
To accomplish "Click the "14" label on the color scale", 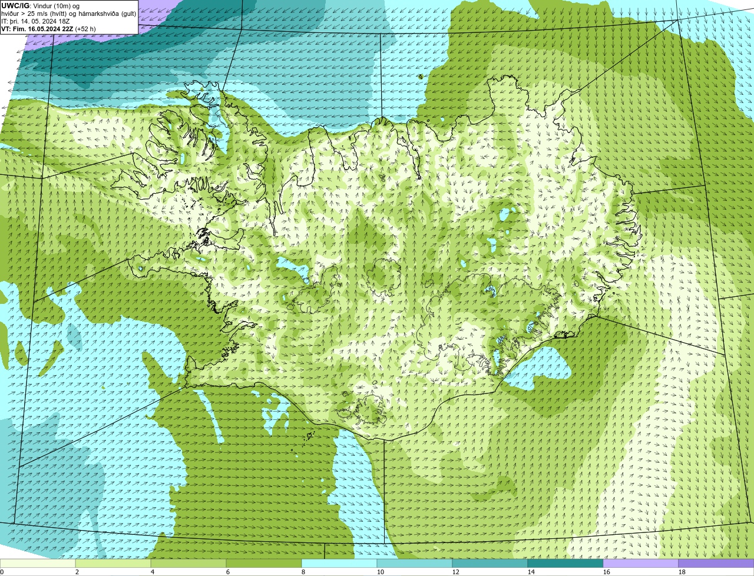I will pos(531,572).
